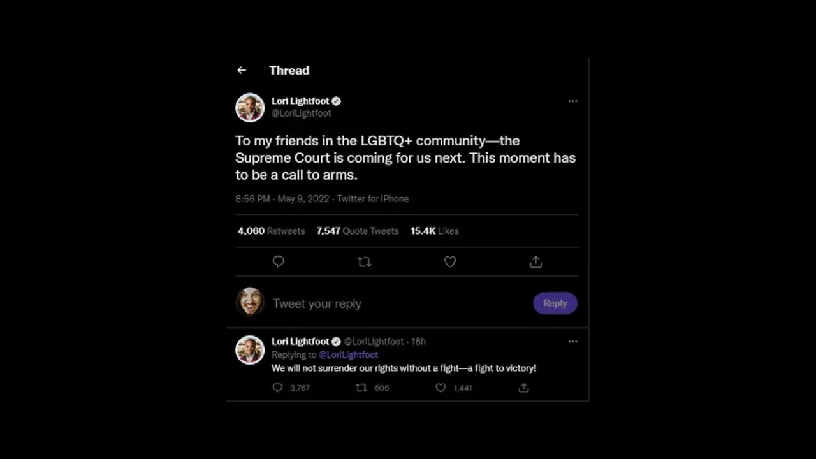This screenshot has height=459, width=816.
Task: Show the 15.4K Likes list
Action: tap(434, 231)
